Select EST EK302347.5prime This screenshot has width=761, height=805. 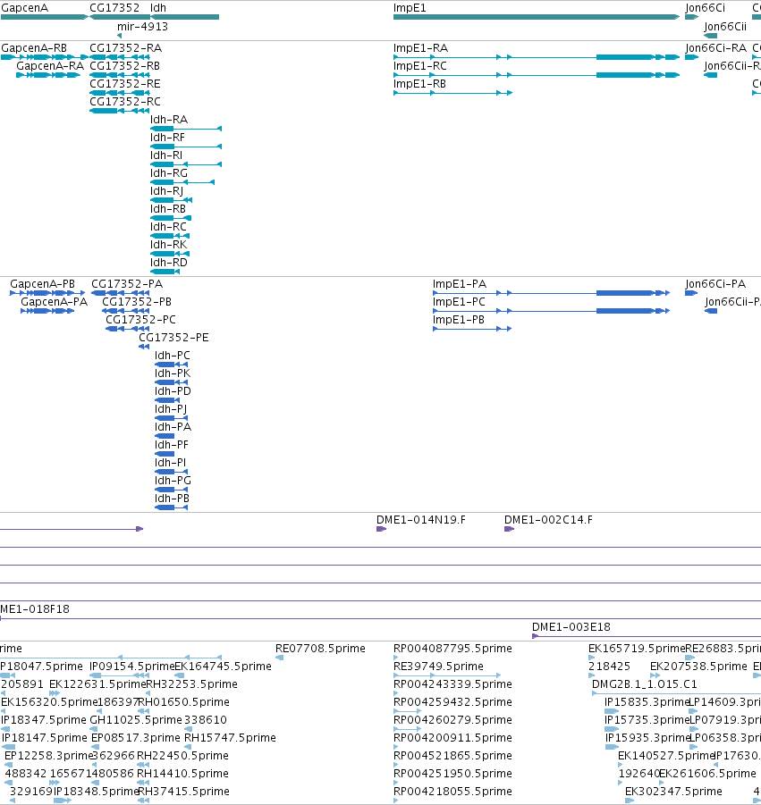click(x=630, y=801)
